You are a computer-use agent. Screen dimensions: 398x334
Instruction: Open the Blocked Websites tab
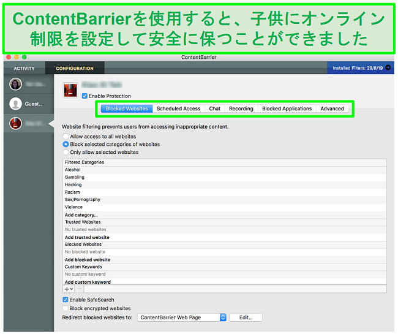click(x=127, y=108)
